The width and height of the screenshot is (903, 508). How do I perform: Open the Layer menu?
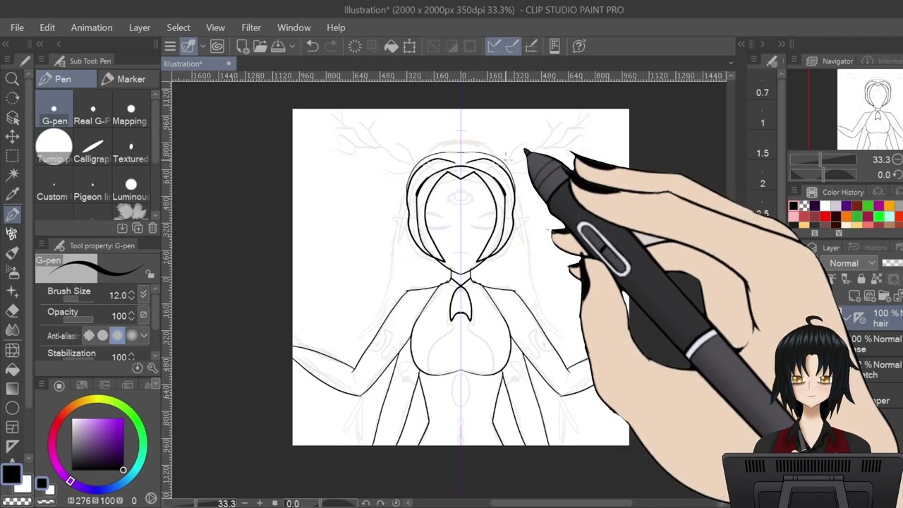[x=140, y=28]
